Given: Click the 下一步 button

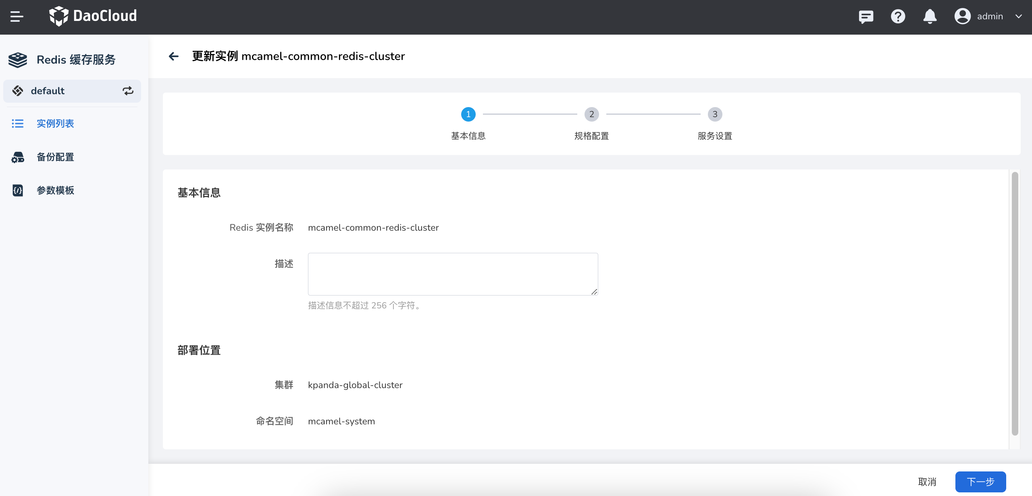Looking at the screenshot, I should point(980,482).
